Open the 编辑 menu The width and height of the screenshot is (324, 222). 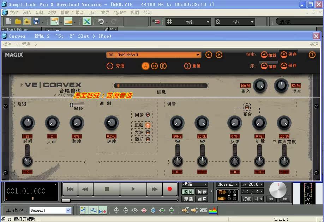click(26, 13)
